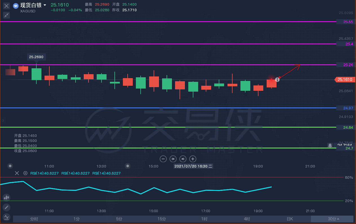
Task: Click the price alert bell icon
Action: [330, 145]
